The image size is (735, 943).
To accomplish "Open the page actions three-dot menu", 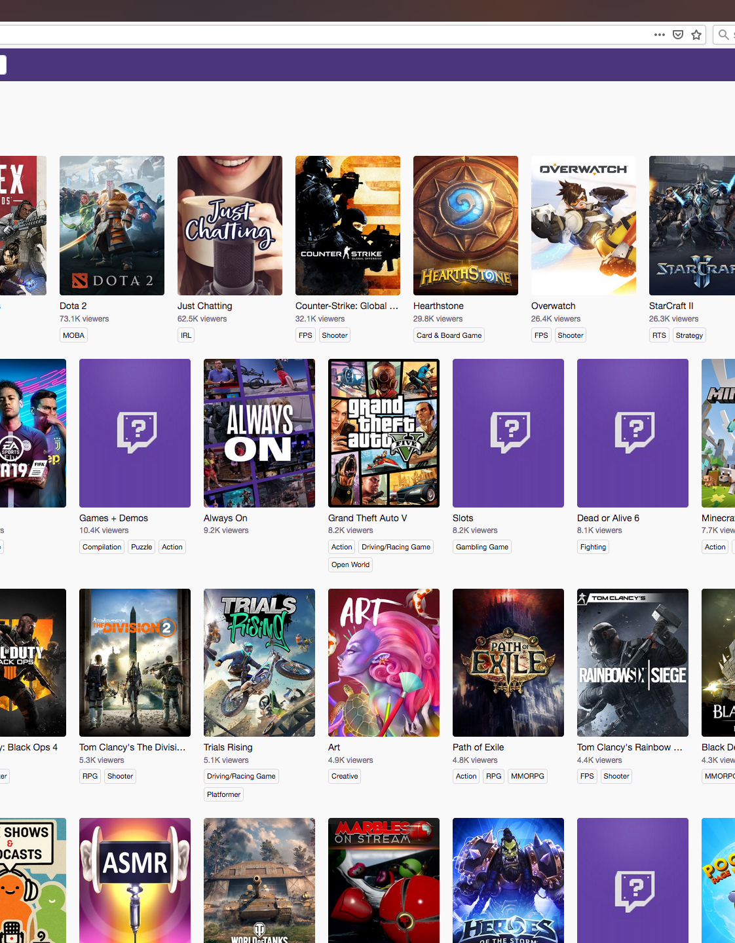I will pyautogui.click(x=659, y=35).
